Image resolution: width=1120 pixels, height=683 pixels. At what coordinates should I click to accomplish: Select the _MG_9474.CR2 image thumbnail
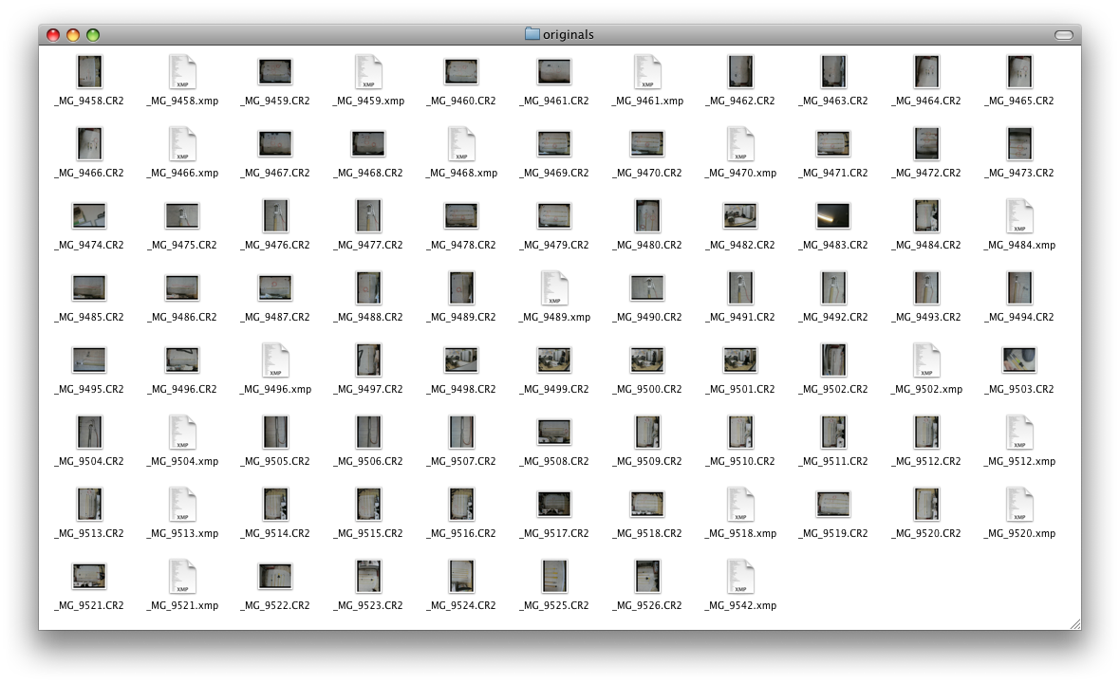(x=89, y=215)
